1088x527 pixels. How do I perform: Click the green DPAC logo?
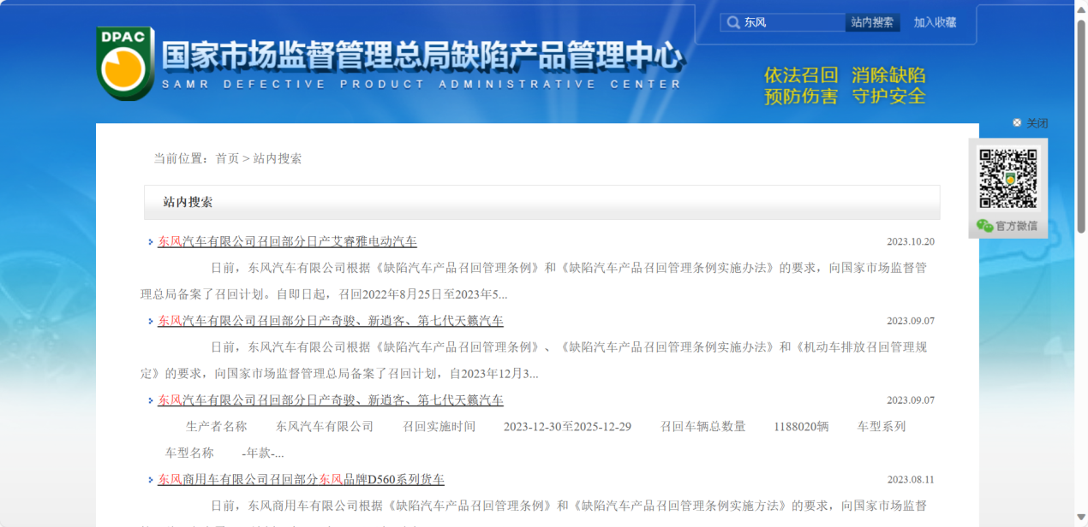(x=125, y=62)
